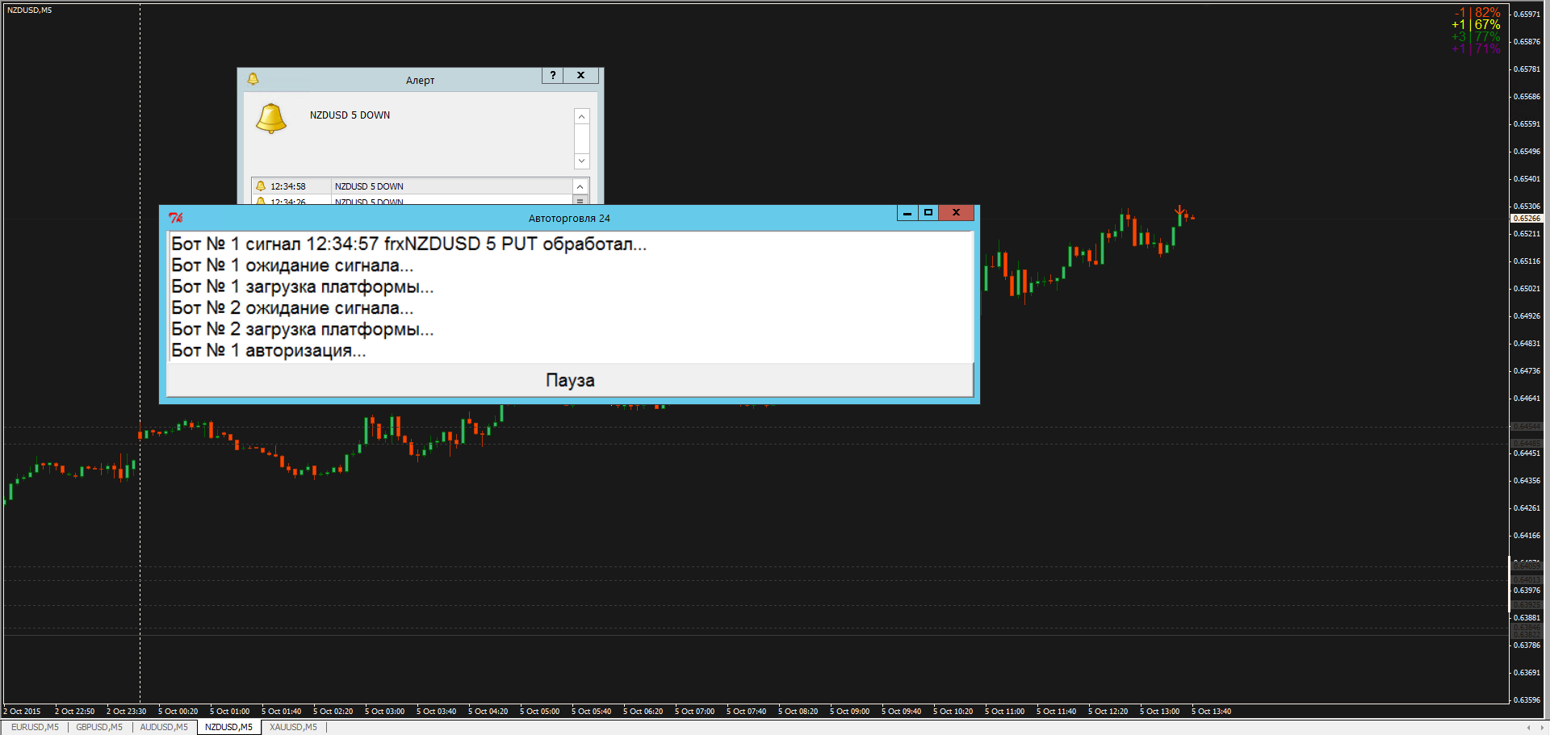Viewport: 1550px width, 735px height.
Task: Select log line 'Бот № 1 загрузка платформы...'
Action: tap(303, 286)
